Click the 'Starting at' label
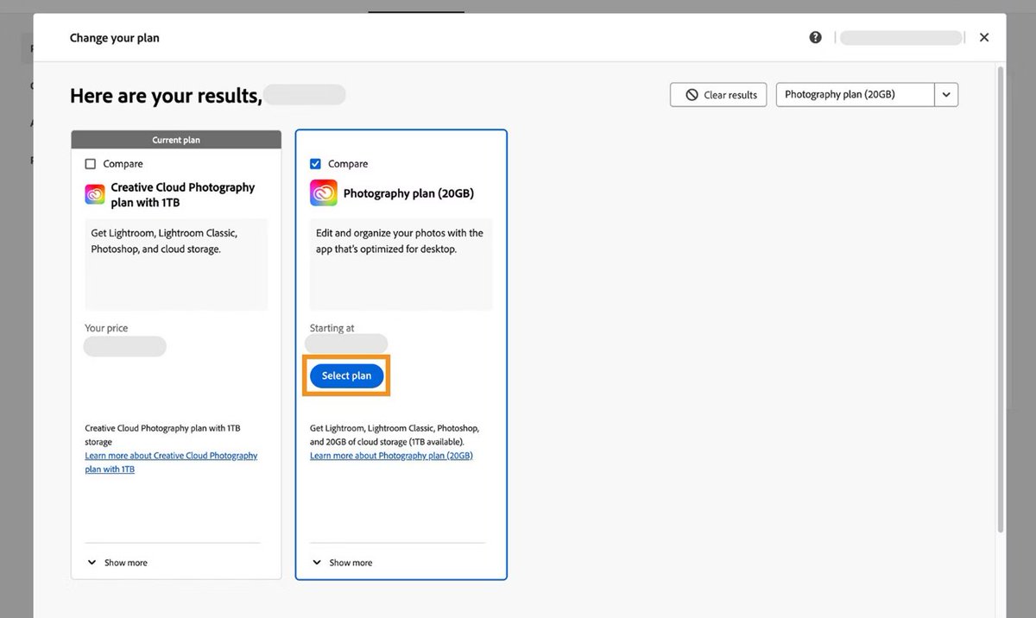Viewport: 1036px width, 618px height. pos(332,328)
